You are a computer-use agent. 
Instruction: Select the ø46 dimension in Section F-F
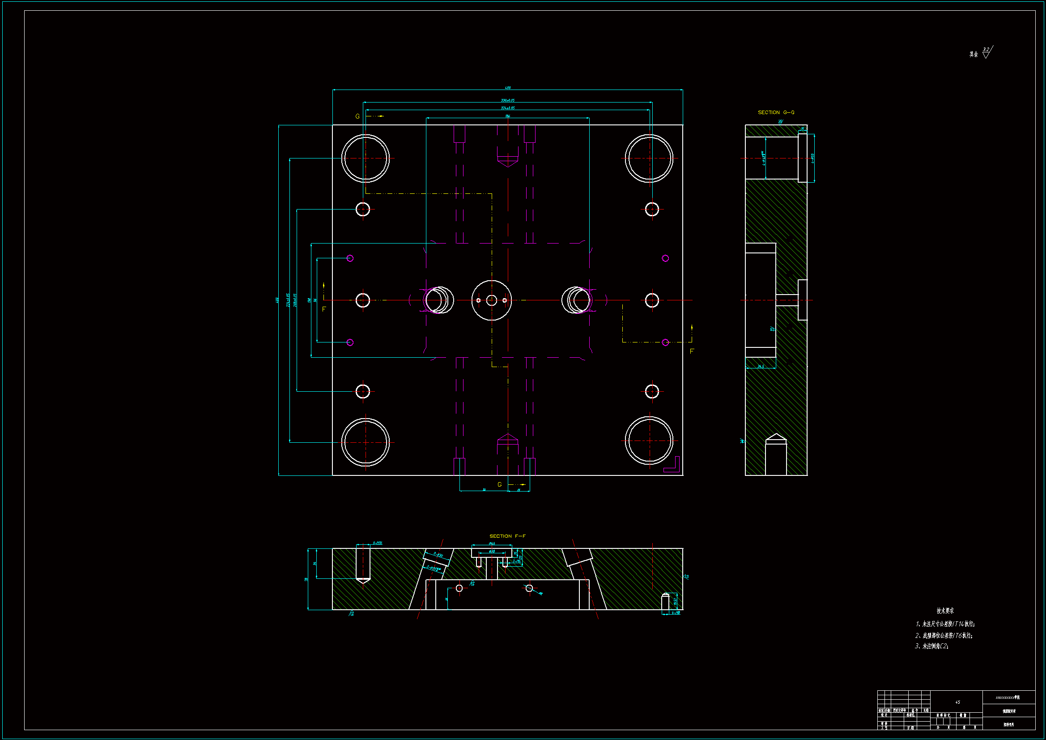tap(492, 543)
